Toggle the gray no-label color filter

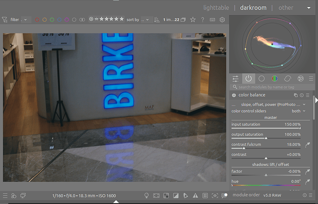[x=74, y=20]
